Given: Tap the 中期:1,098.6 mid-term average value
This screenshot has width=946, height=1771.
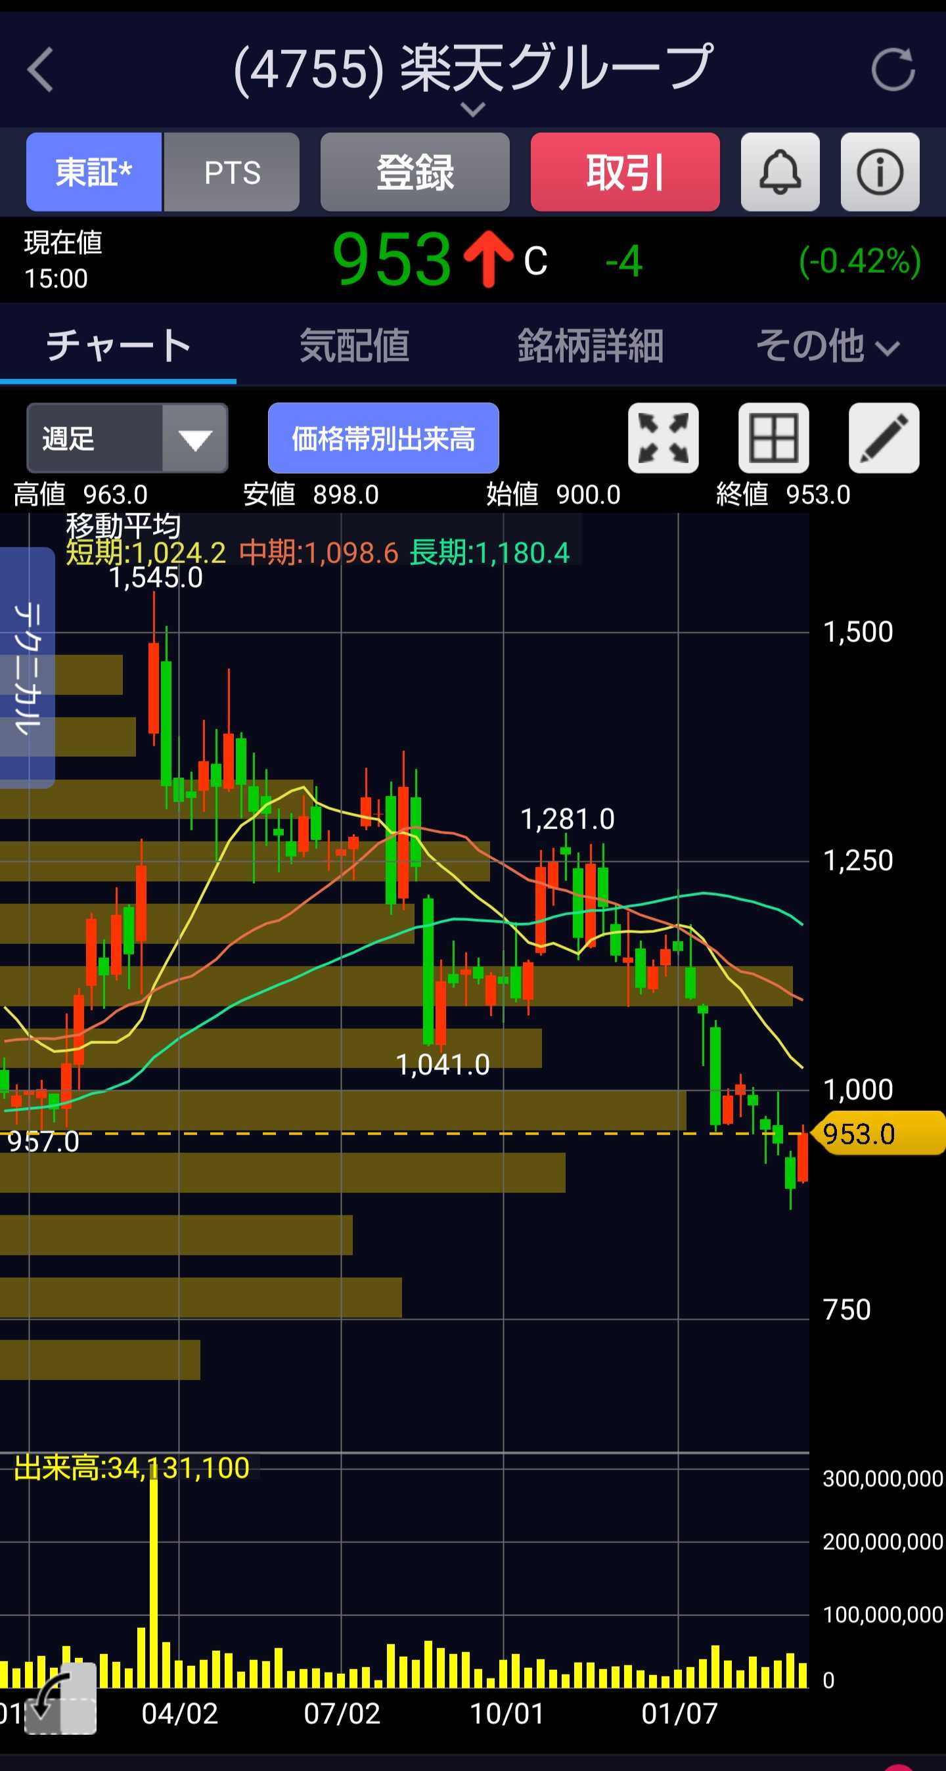Looking at the screenshot, I should click(x=319, y=552).
